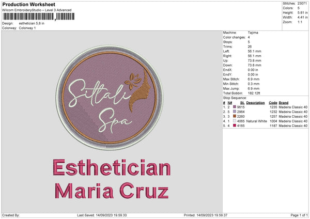Click the barcode at the top
310x219 pixels.
coord(39,17)
